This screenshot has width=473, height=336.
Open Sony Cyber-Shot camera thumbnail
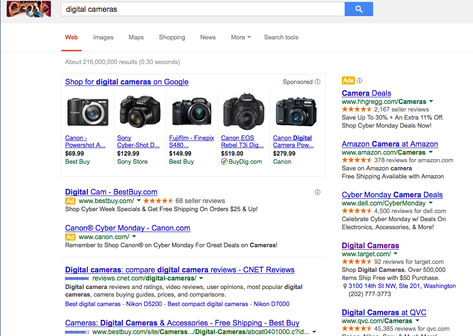point(140,111)
